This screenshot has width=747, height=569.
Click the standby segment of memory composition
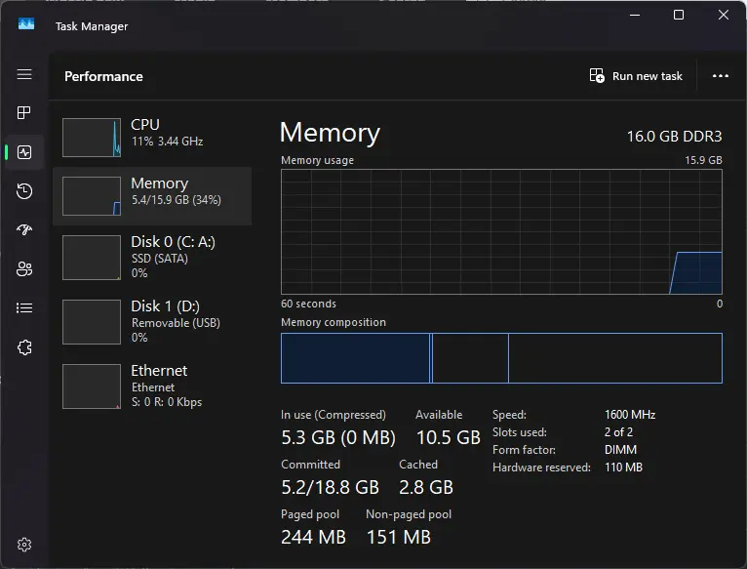coord(471,358)
